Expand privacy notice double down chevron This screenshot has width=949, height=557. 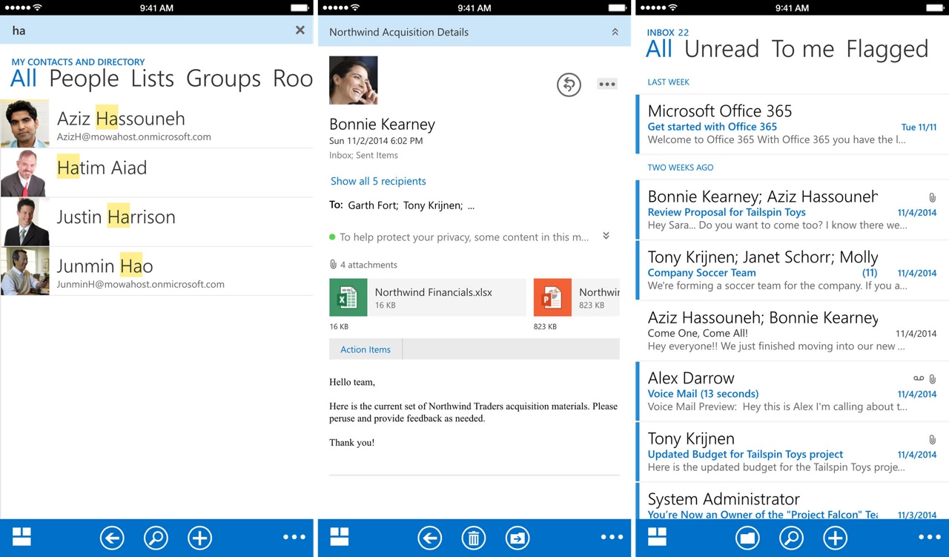tap(606, 236)
